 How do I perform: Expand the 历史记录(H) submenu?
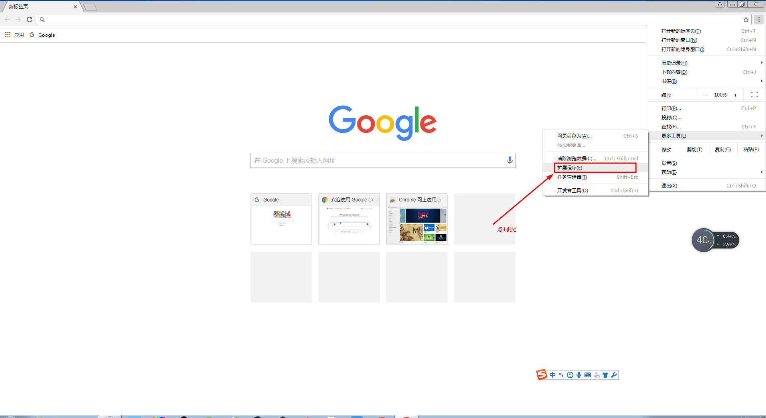coord(706,63)
